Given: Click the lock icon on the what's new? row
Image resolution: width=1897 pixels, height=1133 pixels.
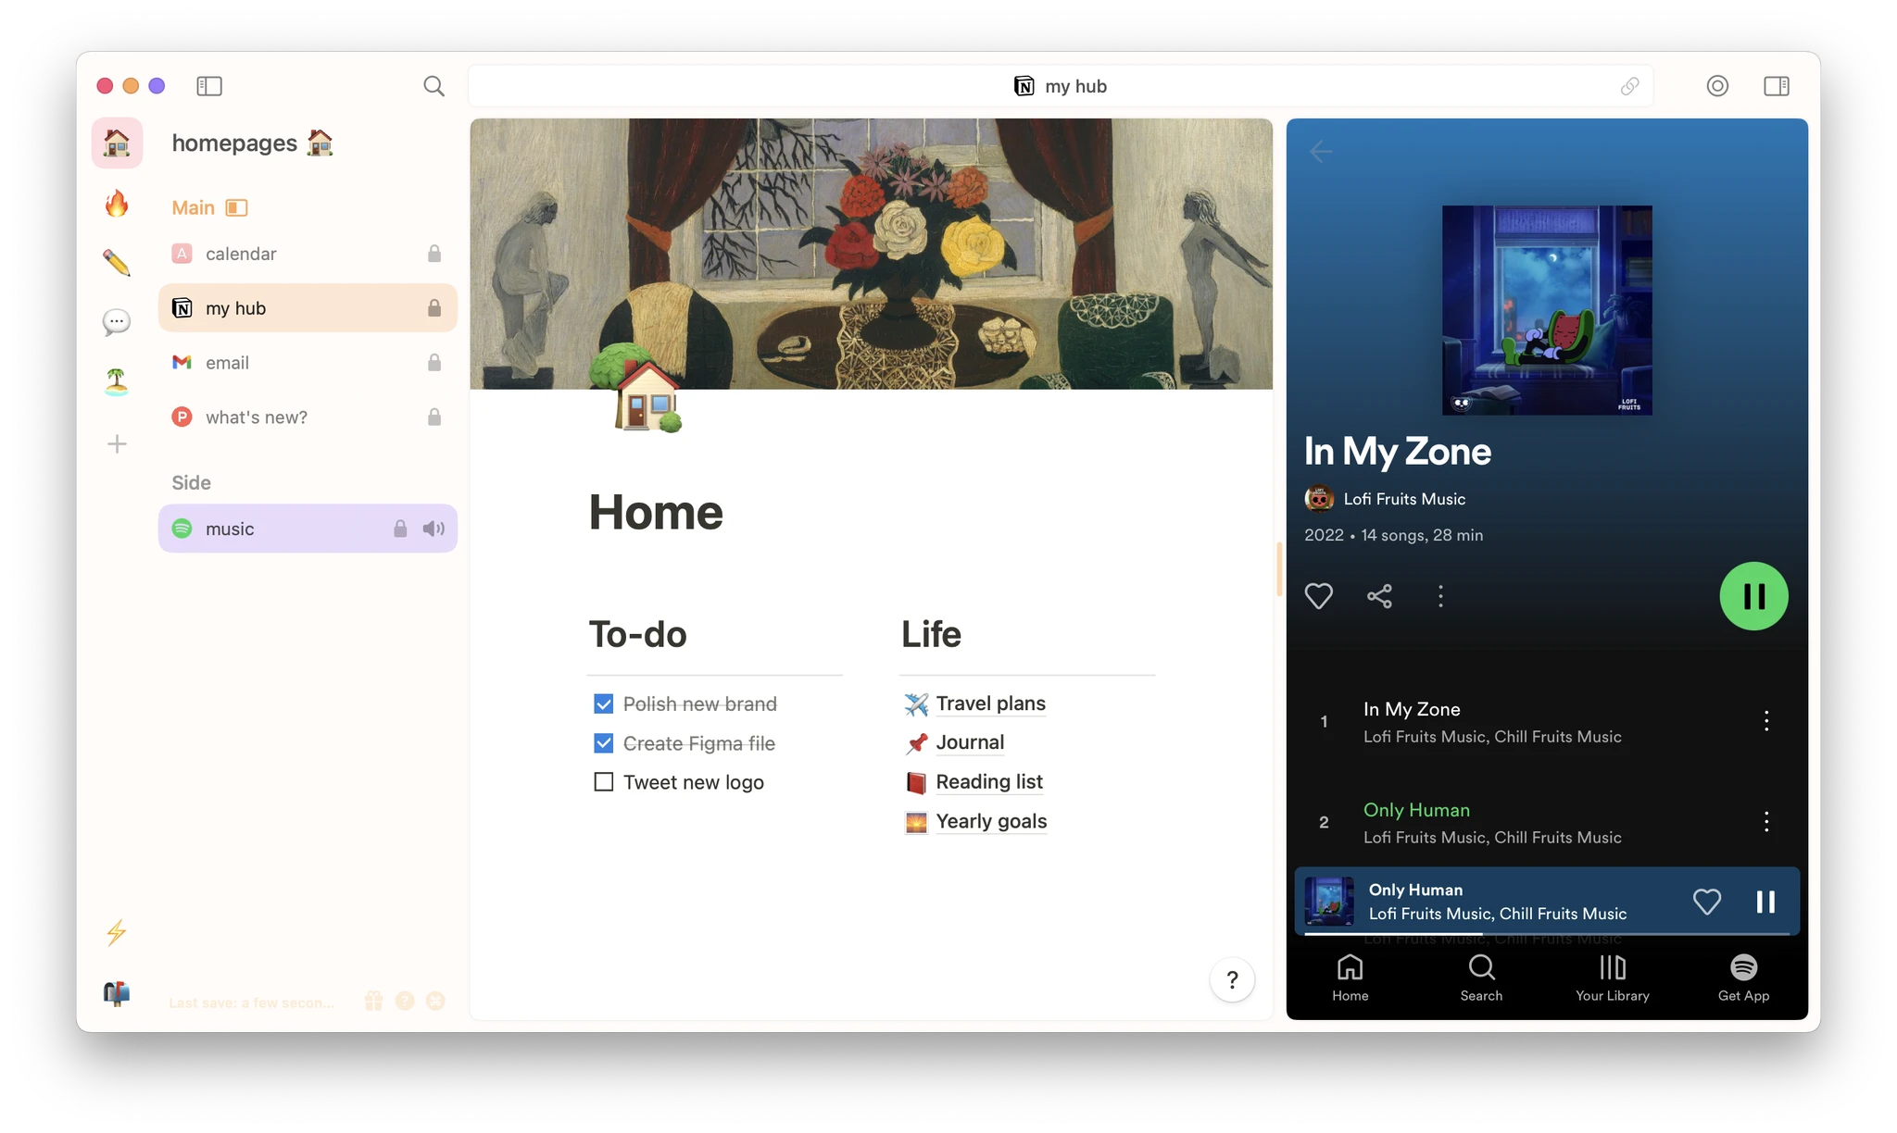Looking at the screenshot, I should click(434, 417).
